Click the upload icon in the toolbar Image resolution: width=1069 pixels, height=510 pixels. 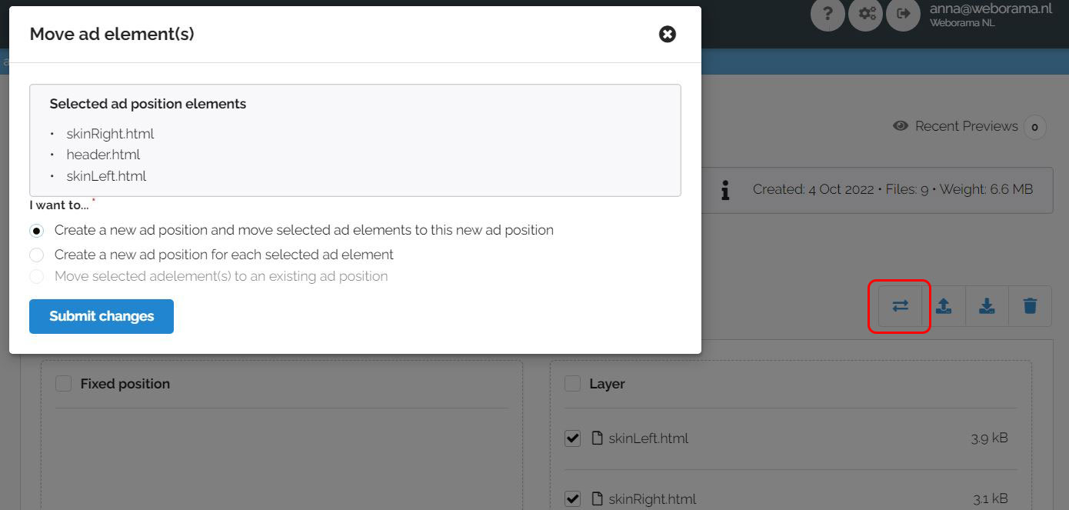pos(944,306)
